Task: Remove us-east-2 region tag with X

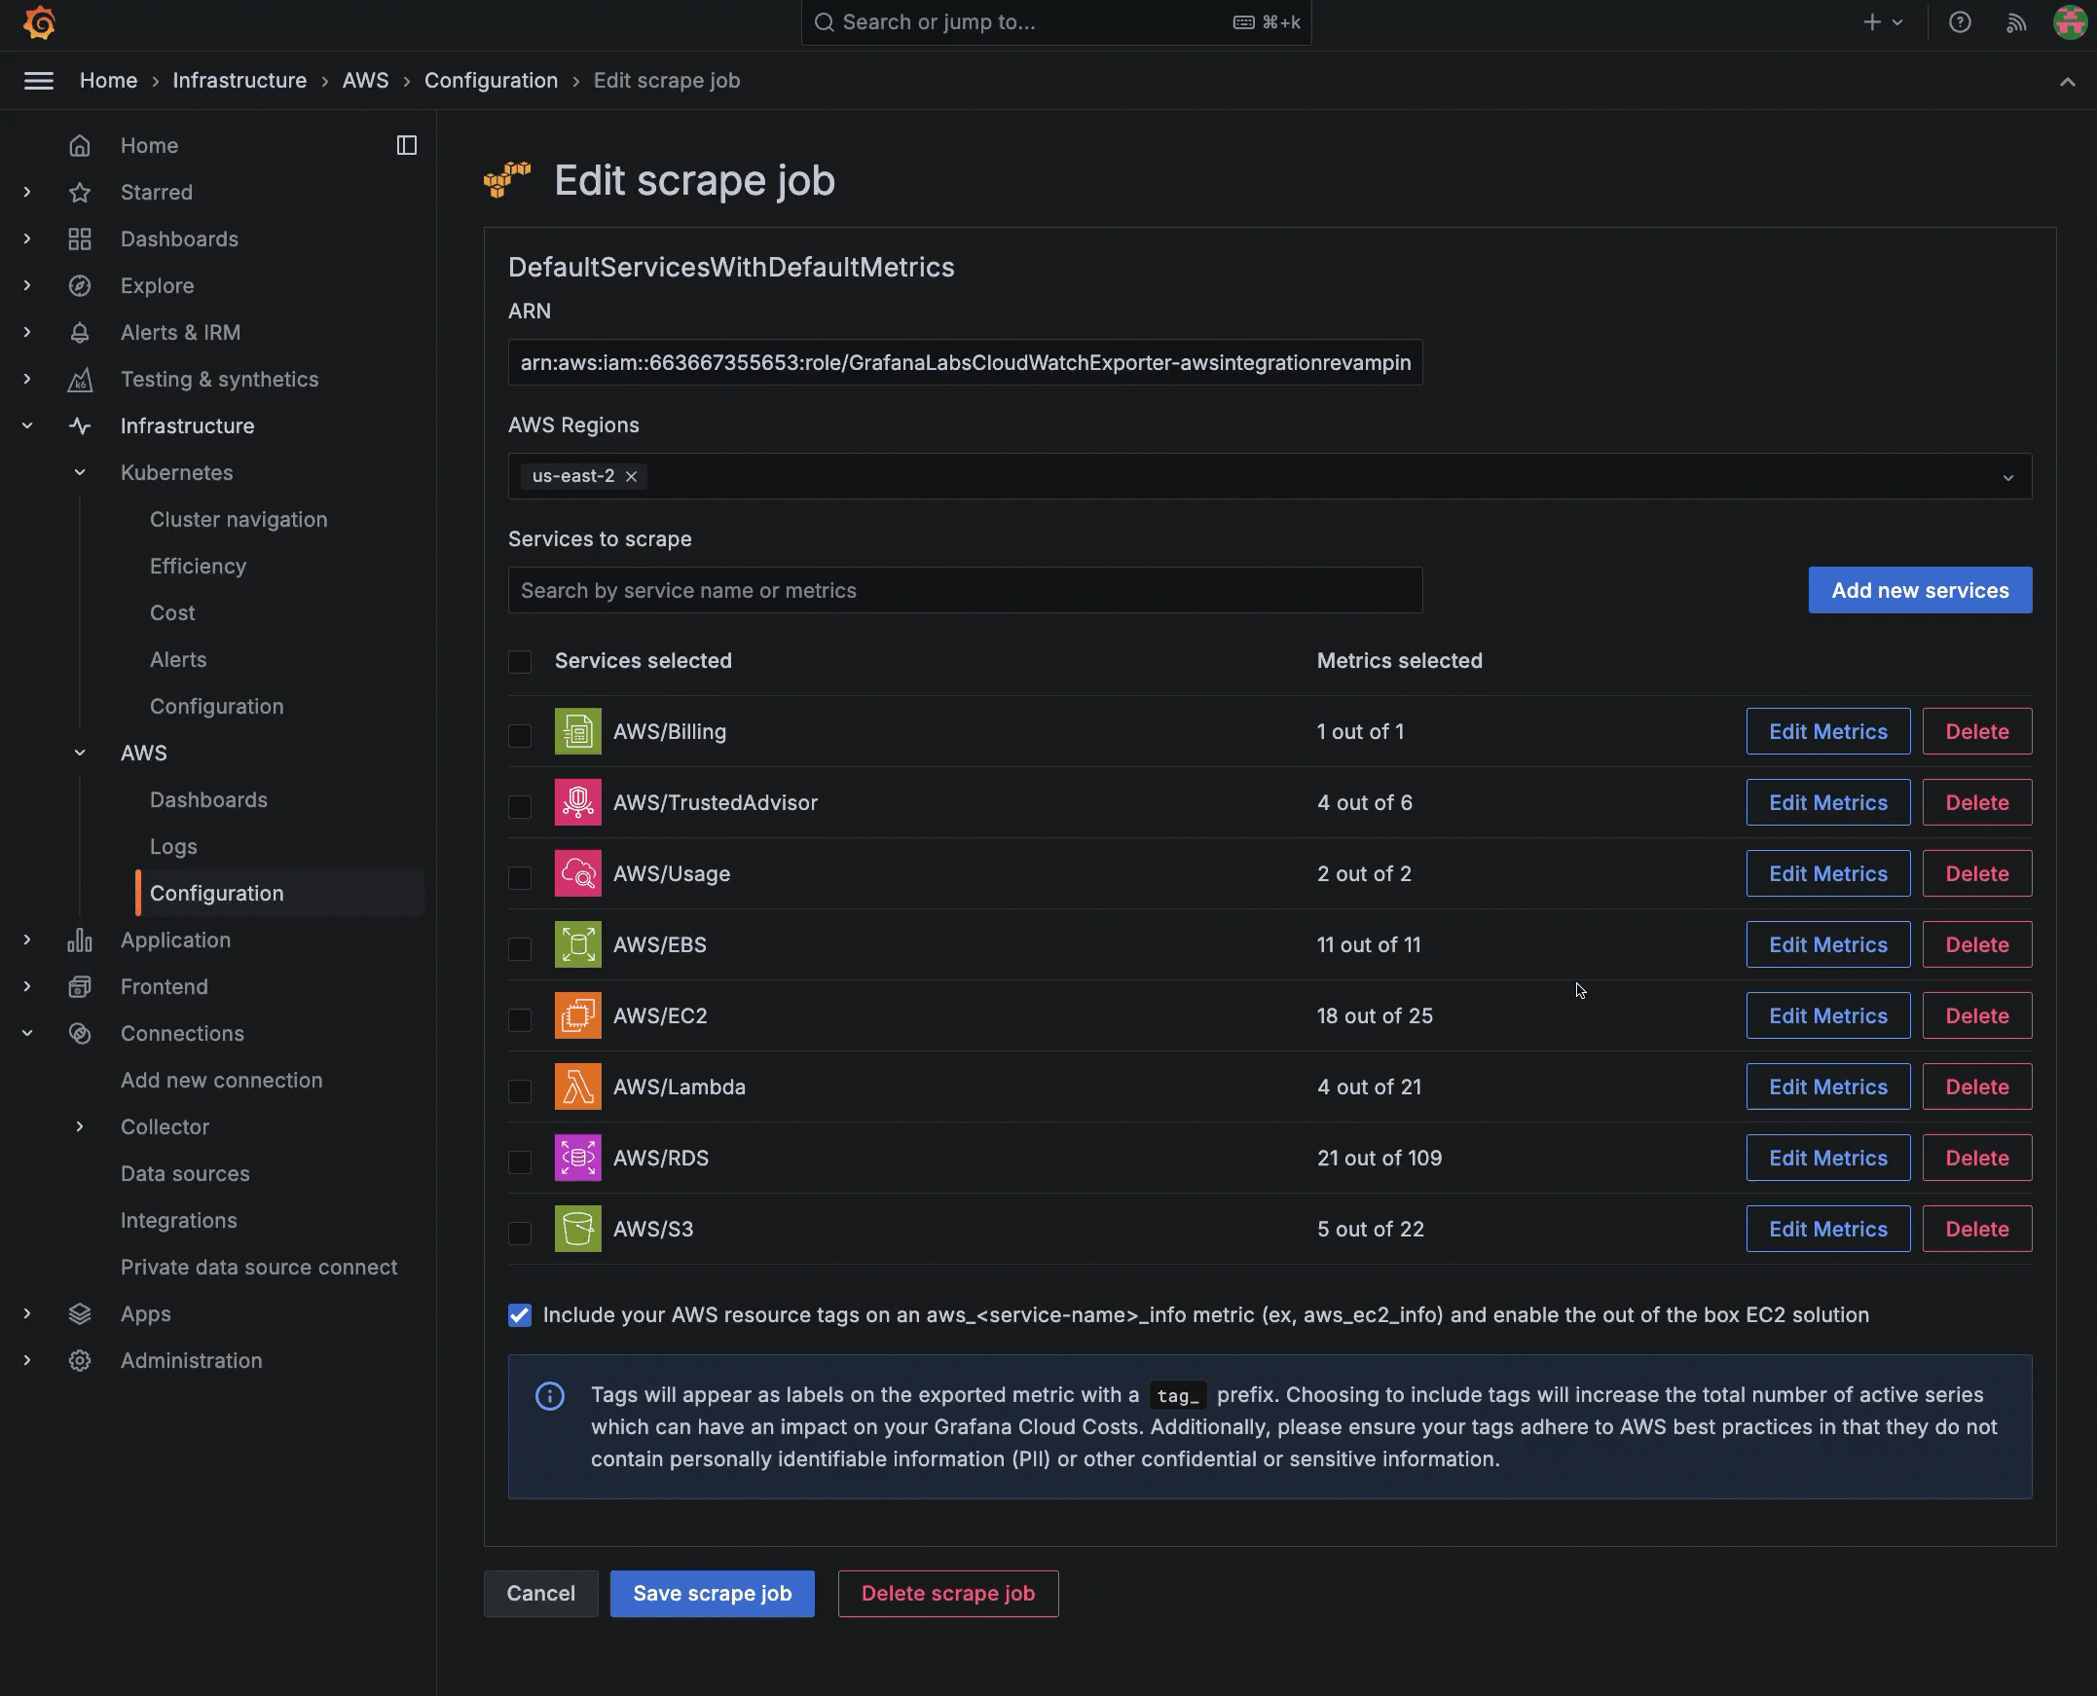Action: 631,477
